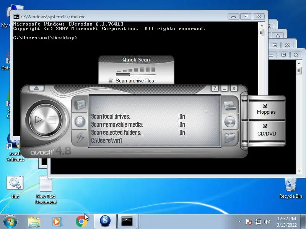Click Show desktop button at taskbar end
The height and width of the screenshot is (229, 306).
303,222
